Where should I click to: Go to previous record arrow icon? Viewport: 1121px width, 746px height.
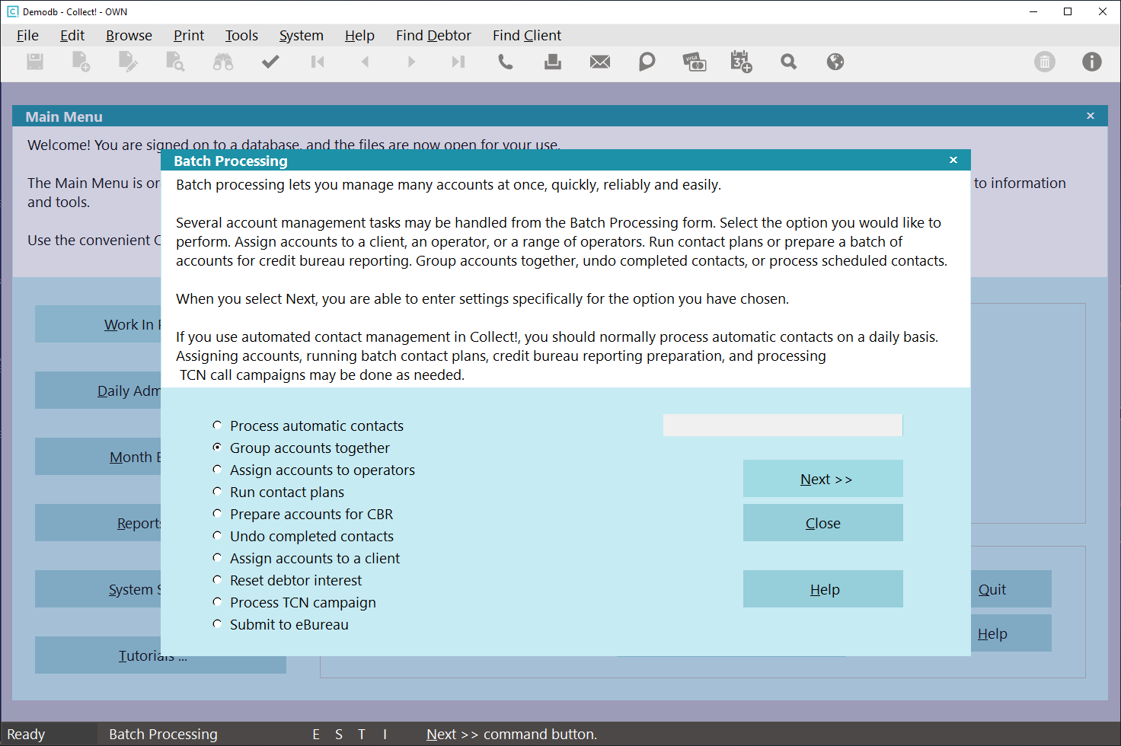point(365,62)
